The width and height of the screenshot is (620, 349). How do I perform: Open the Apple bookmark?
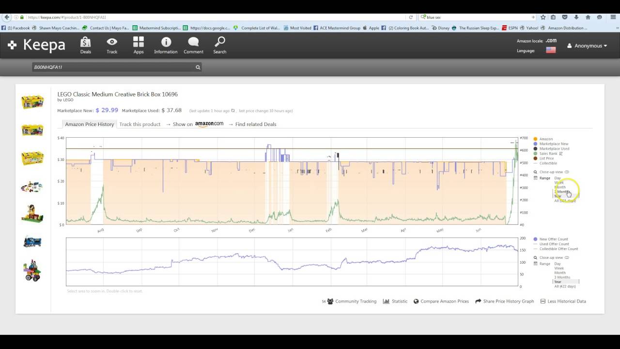pos(371,28)
